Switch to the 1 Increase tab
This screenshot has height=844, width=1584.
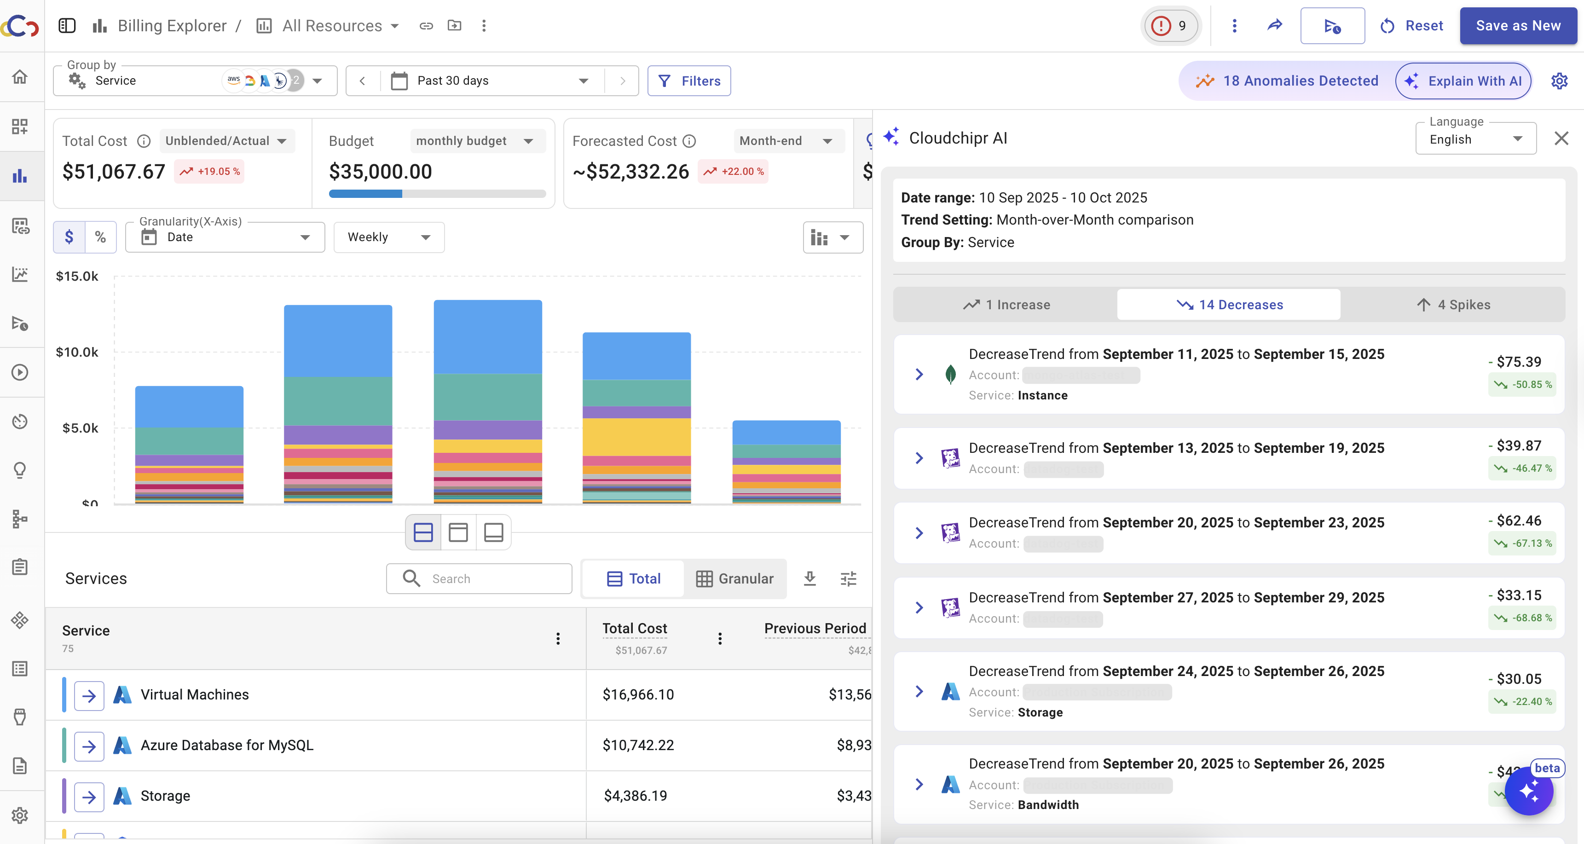[1006, 305]
